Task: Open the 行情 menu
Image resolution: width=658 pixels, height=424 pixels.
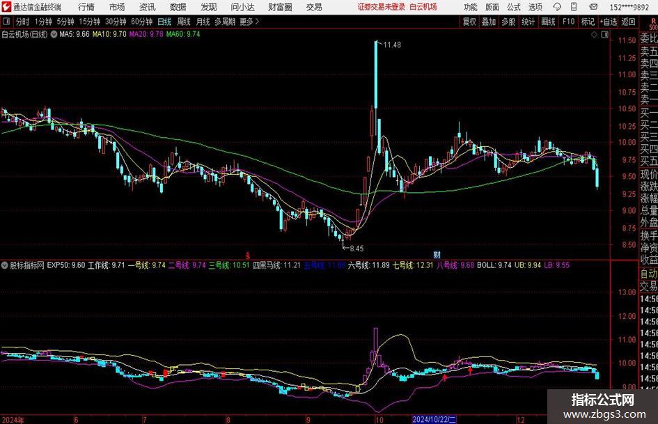Action: coord(86,7)
